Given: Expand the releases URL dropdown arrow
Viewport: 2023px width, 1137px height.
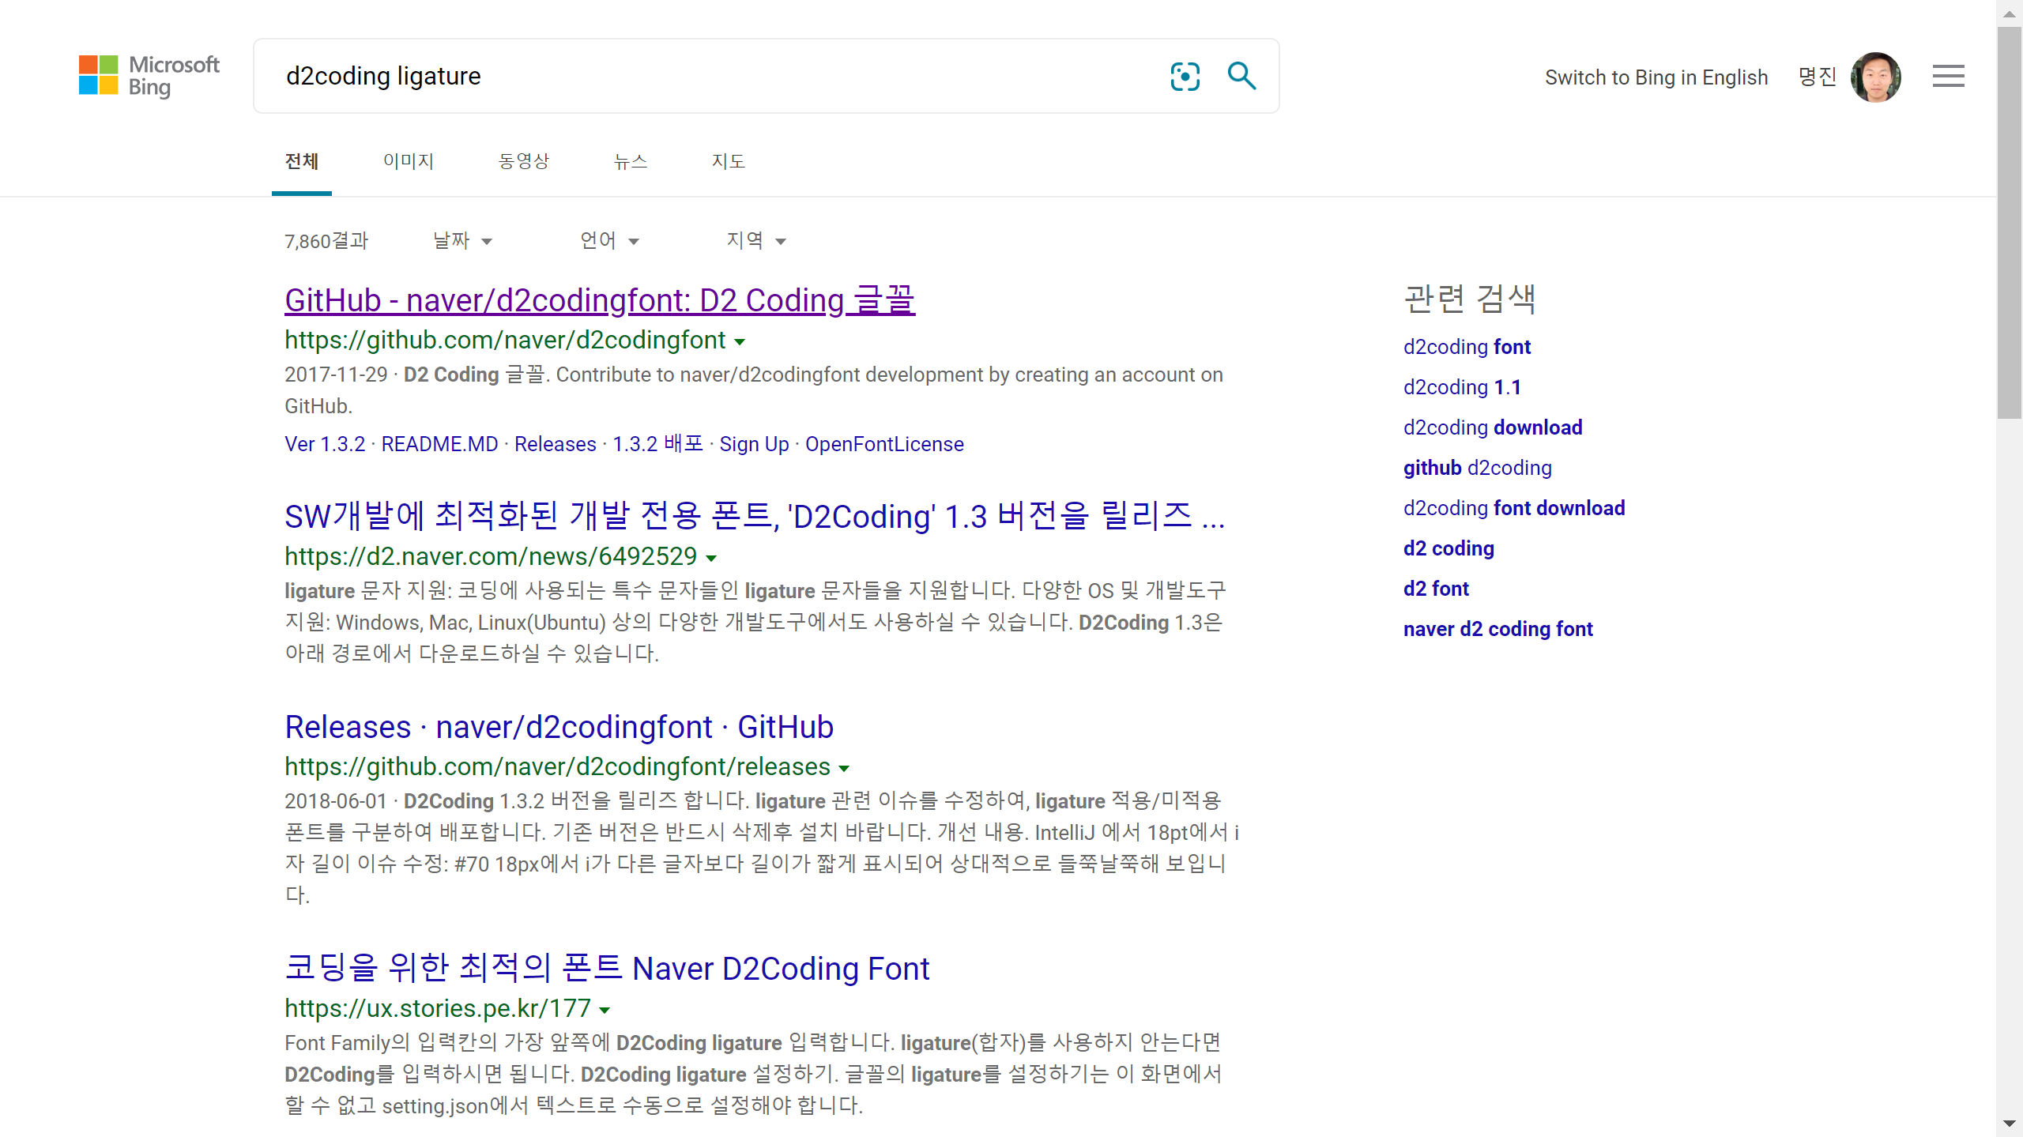Looking at the screenshot, I should (844, 769).
